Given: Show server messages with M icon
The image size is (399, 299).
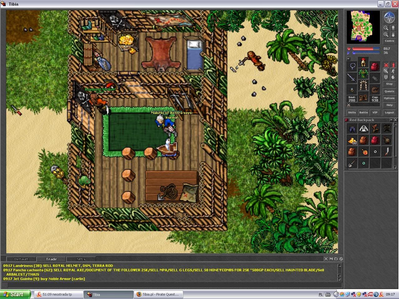Looking at the screenshot, I should [x=331, y=259].
